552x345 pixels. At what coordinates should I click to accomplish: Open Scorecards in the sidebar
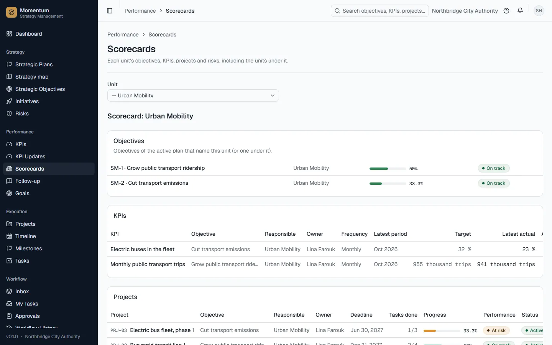[x=49, y=169]
